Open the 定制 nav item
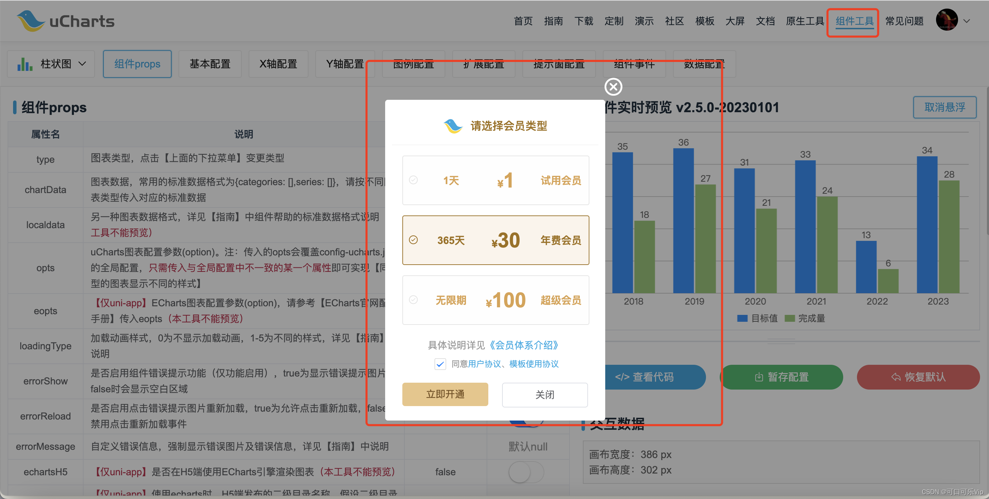989x499 pixels. coord(614,21)
